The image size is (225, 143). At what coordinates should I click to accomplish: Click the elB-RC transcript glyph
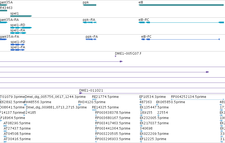click(181, 22)
